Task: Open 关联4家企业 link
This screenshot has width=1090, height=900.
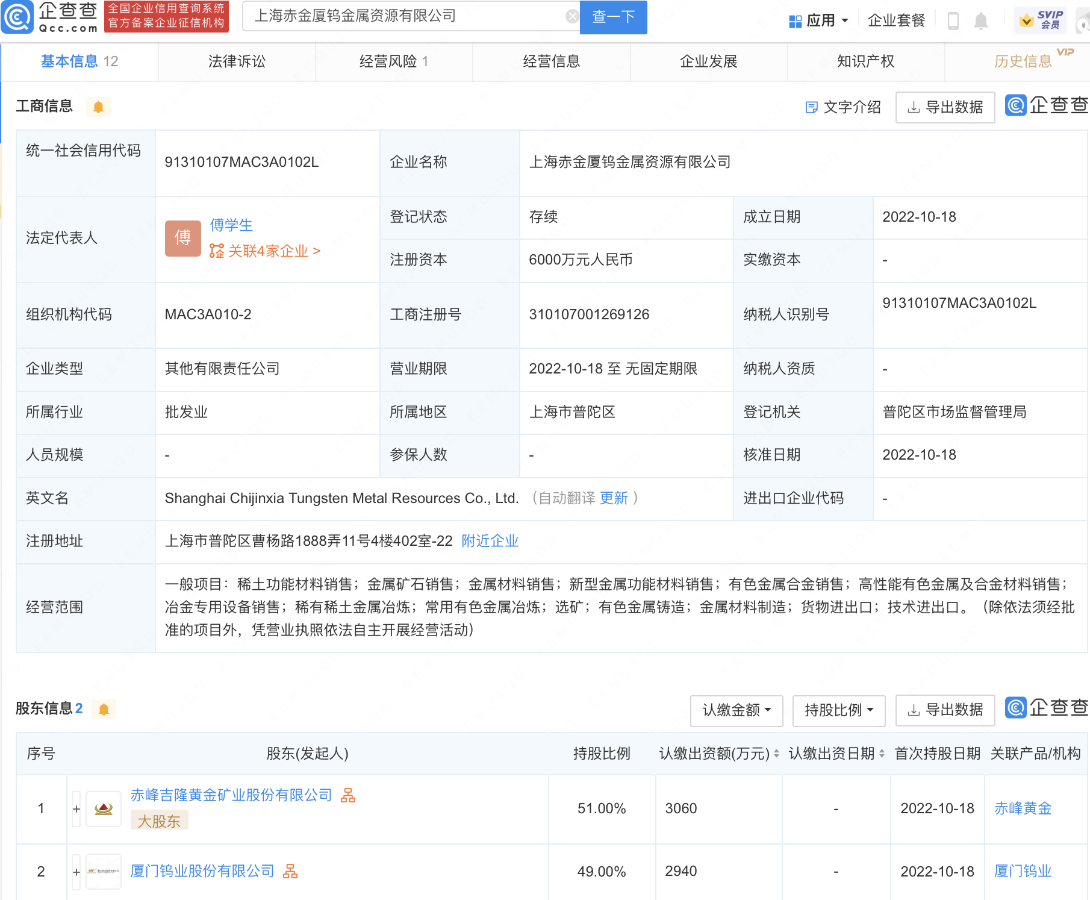Action: pos(265,251)
